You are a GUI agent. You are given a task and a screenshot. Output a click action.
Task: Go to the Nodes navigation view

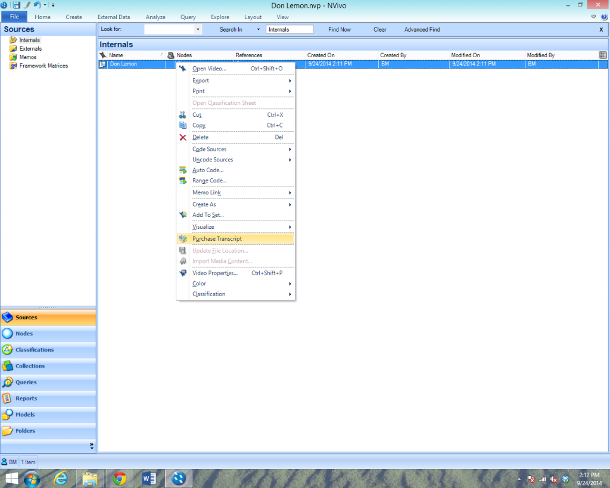[x=48, y=334]
